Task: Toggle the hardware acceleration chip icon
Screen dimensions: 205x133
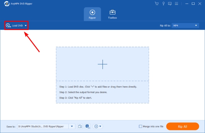Action: point(87,126)
